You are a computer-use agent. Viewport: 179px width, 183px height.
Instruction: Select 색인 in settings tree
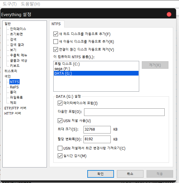click(x=8, y=76)
